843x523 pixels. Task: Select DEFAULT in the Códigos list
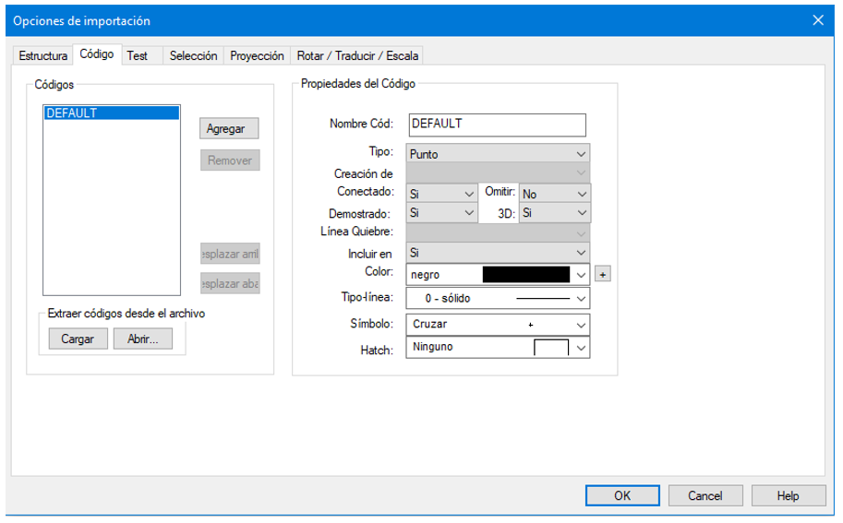coord(111,113)
